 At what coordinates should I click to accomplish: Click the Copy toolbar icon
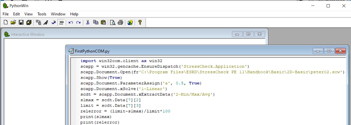coord(96,23)
